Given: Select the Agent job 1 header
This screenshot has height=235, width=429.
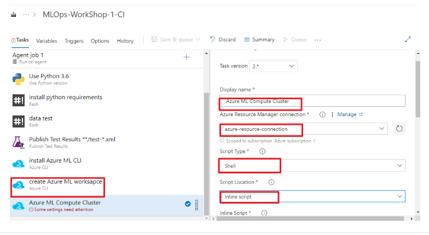Looking at the screenshot, I should click(107, 58).
